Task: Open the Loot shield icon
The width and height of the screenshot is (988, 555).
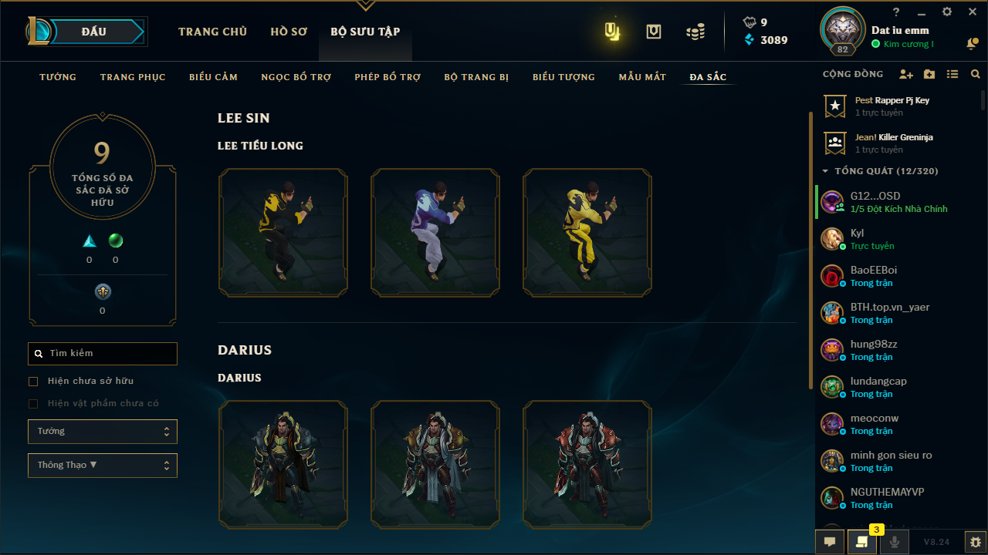Action: pyautogui.click(x=654, y=32)
